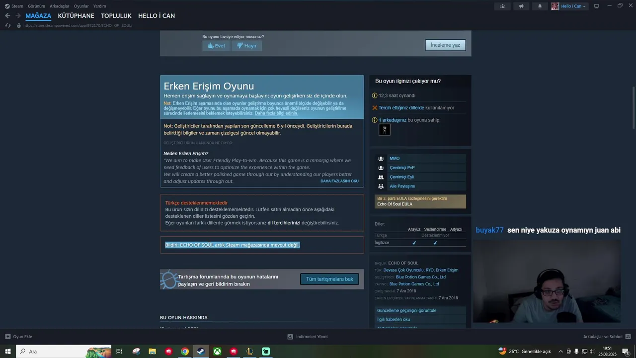The height and width of the screenshot is (358, 636).
Task: Open the friends activity icon in top bar
Action: (502, 6)
